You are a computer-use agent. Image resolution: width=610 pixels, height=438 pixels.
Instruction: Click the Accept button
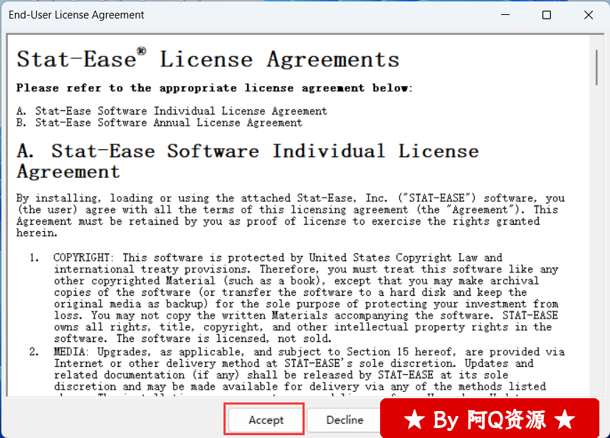pyautogui.click(x=265, y=420)
